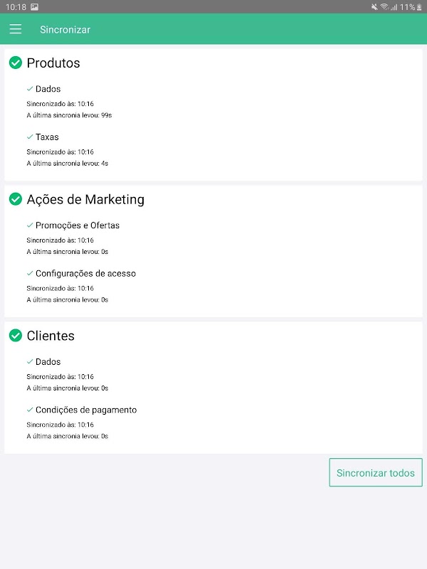The height and width of the screenshot is (569, 427).
Task: Tap the battery indicator in status bar
Action: click(418, 6)
